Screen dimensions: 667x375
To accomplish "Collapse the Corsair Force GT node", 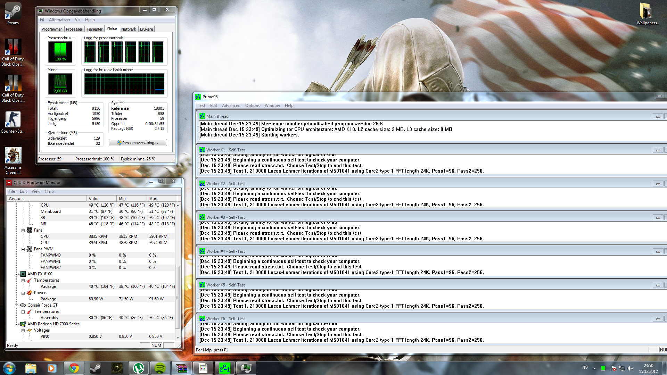I will 16,306.
